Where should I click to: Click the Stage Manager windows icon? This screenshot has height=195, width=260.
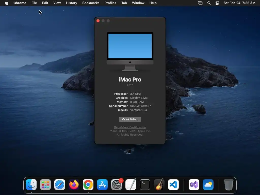click(200, 3)
